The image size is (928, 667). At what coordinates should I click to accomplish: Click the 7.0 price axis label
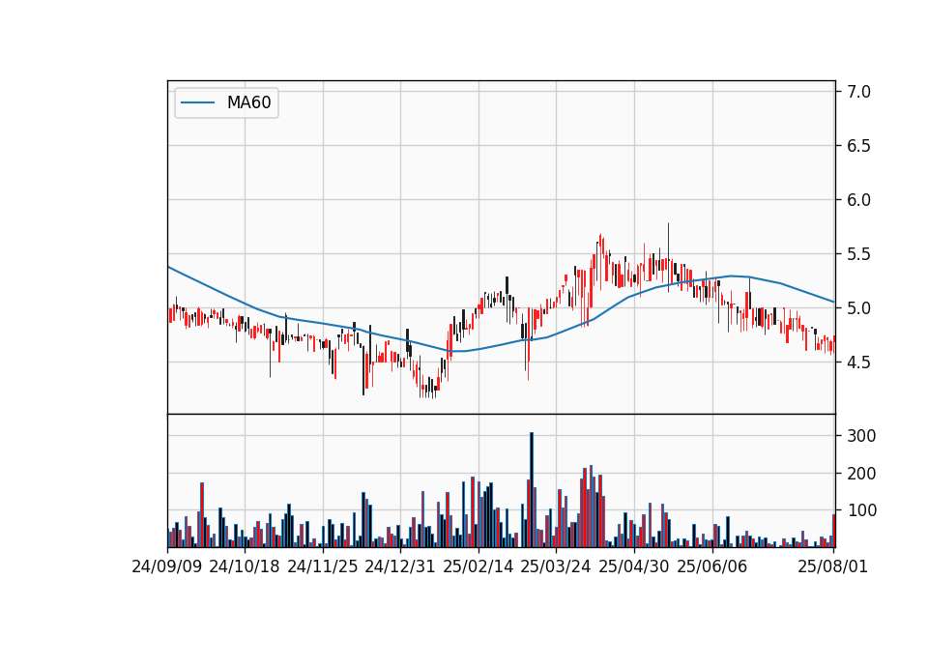tap(858, 92)
